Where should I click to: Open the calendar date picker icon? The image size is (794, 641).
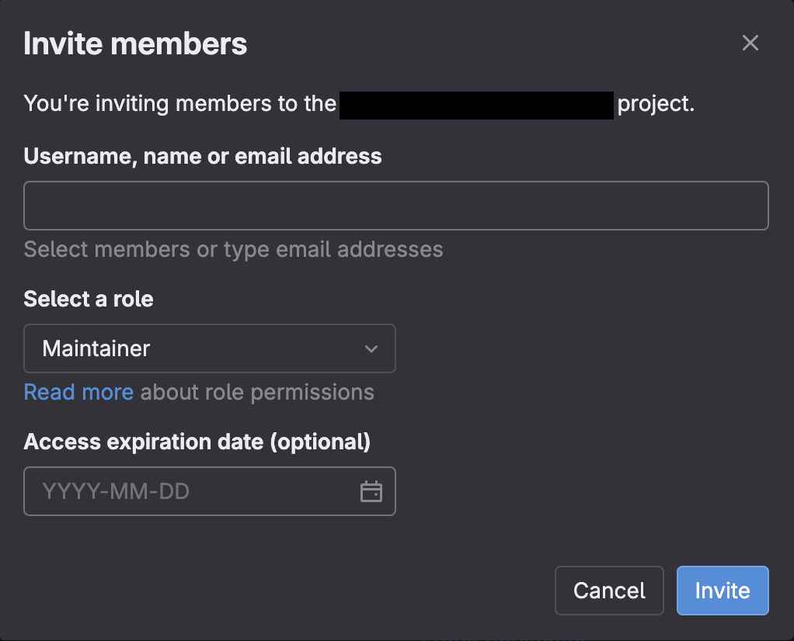click(371, 492)
